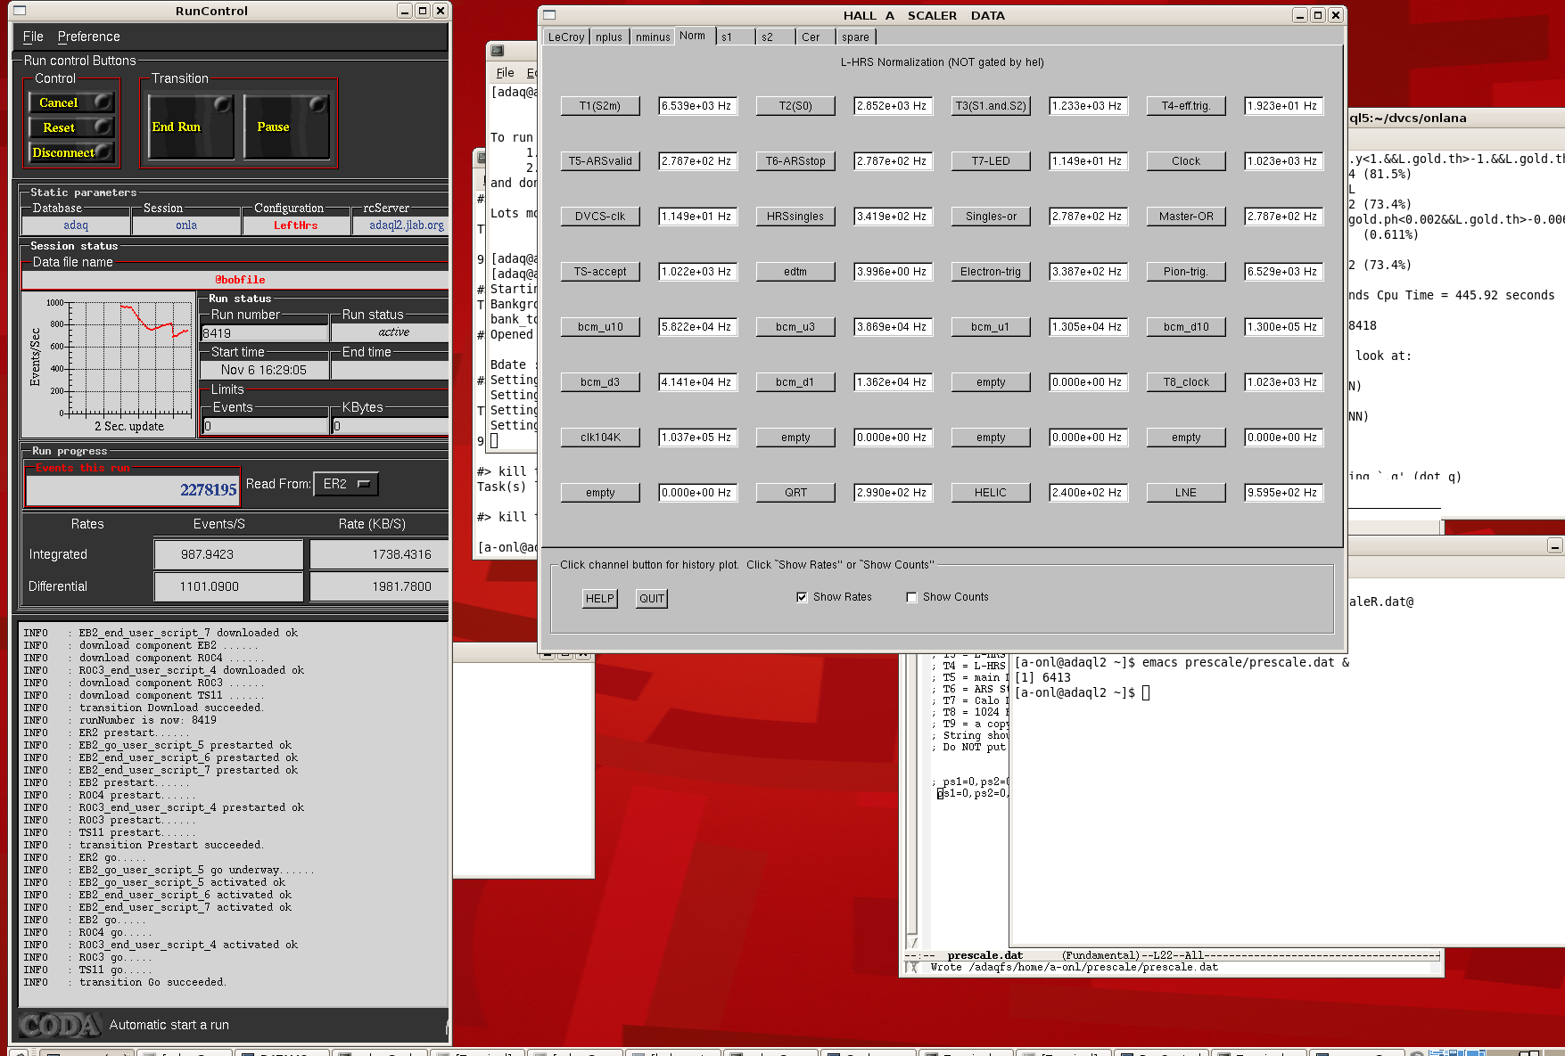Open HALL A SCALER DATA window menu icon
This screenshot has width=1565, height=1056.
click(549, 15)
